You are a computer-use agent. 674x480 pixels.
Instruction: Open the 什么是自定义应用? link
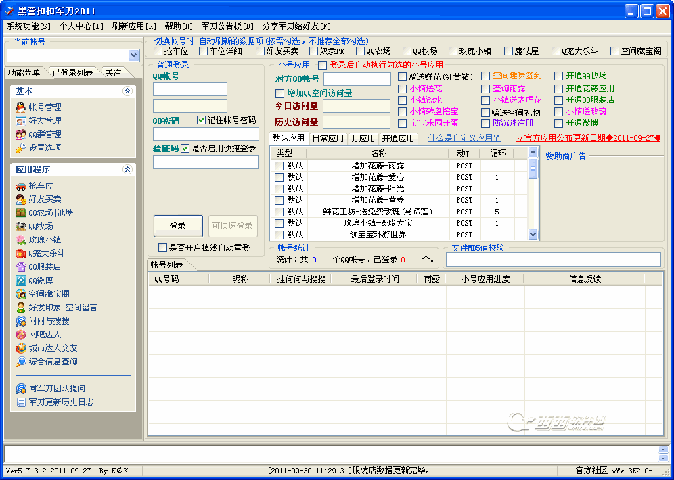click(464, 138)
